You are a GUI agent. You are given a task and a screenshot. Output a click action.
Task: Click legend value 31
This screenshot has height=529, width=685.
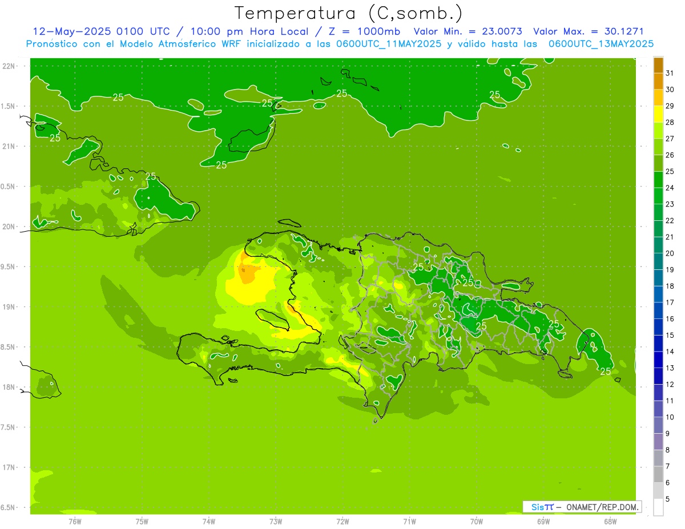coord(670,73)
